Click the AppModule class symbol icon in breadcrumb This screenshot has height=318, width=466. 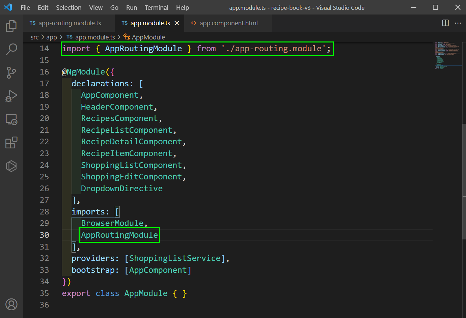127,37
